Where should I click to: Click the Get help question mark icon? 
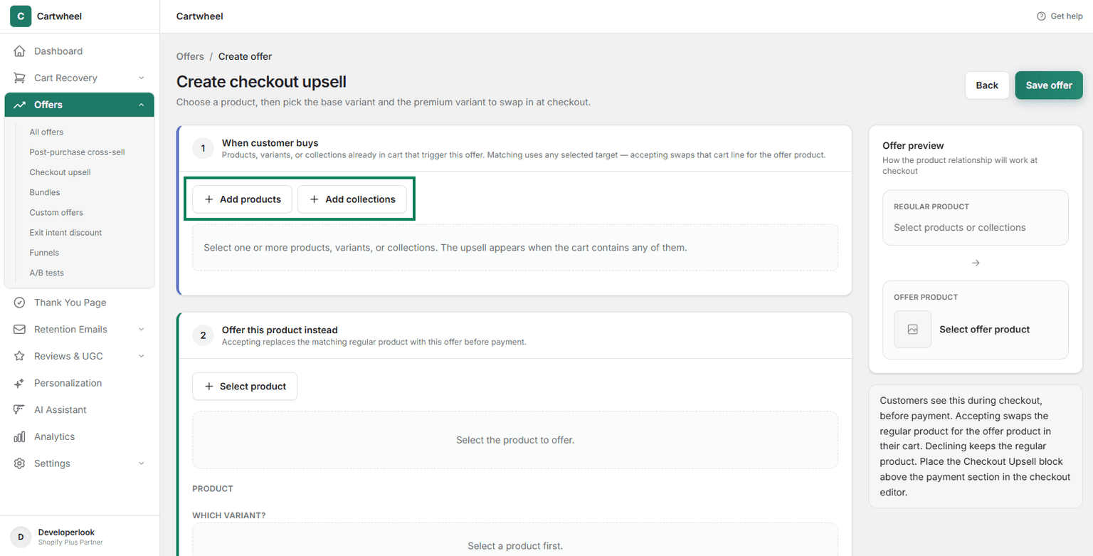[x=1042, y=16]
